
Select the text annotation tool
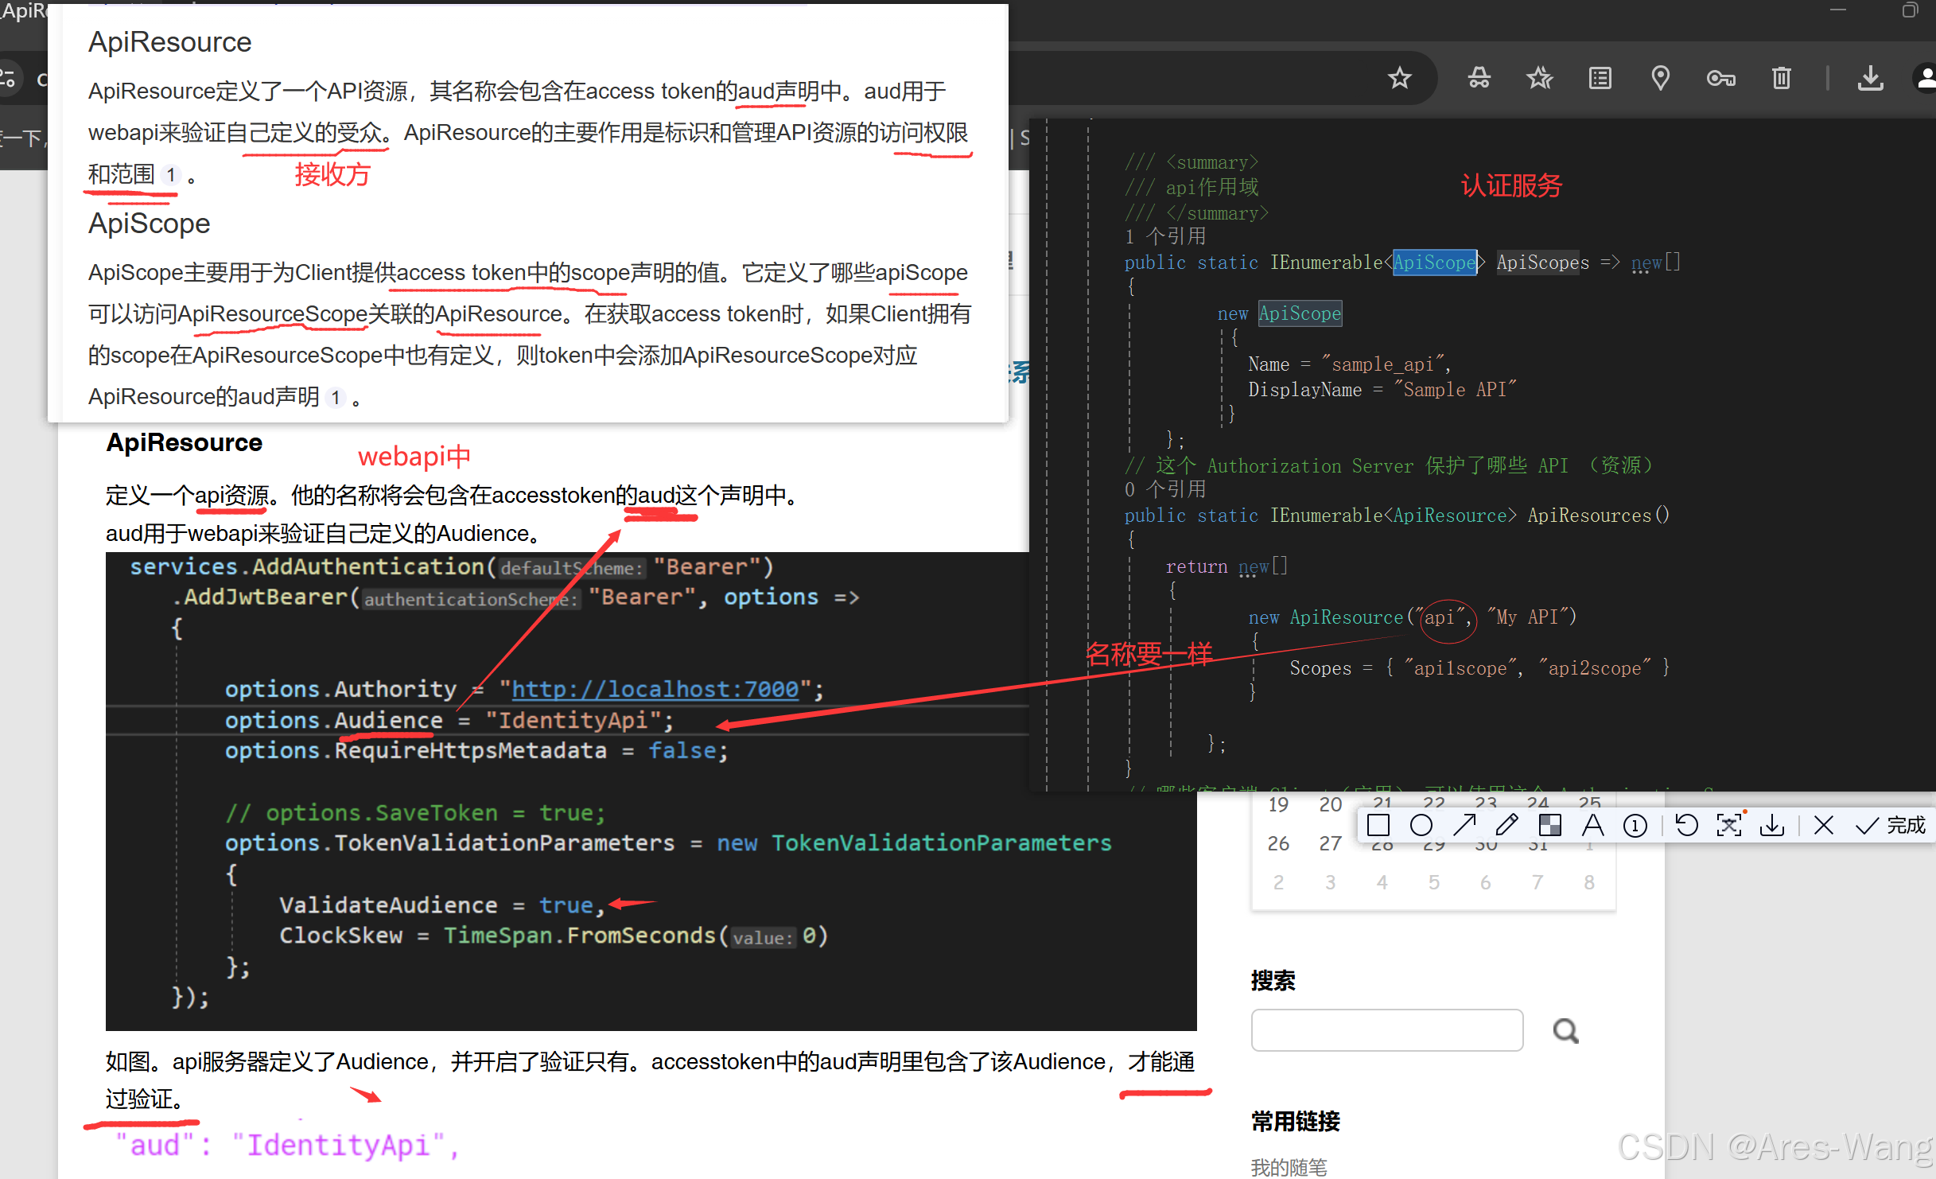point(1593,825)
